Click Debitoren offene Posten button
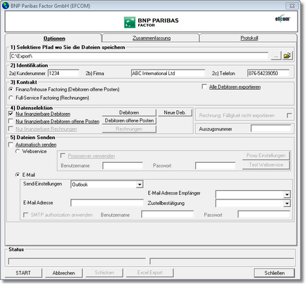 [129, 121]
